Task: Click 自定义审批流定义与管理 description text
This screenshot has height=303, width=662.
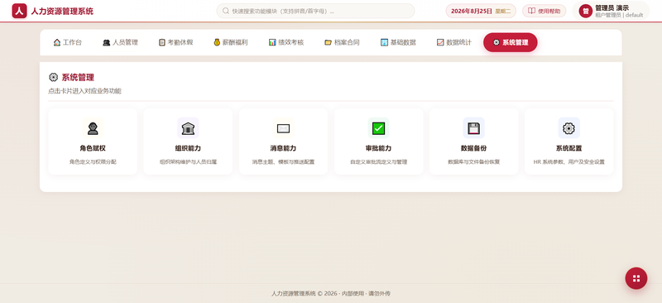Action: [378, 162]
